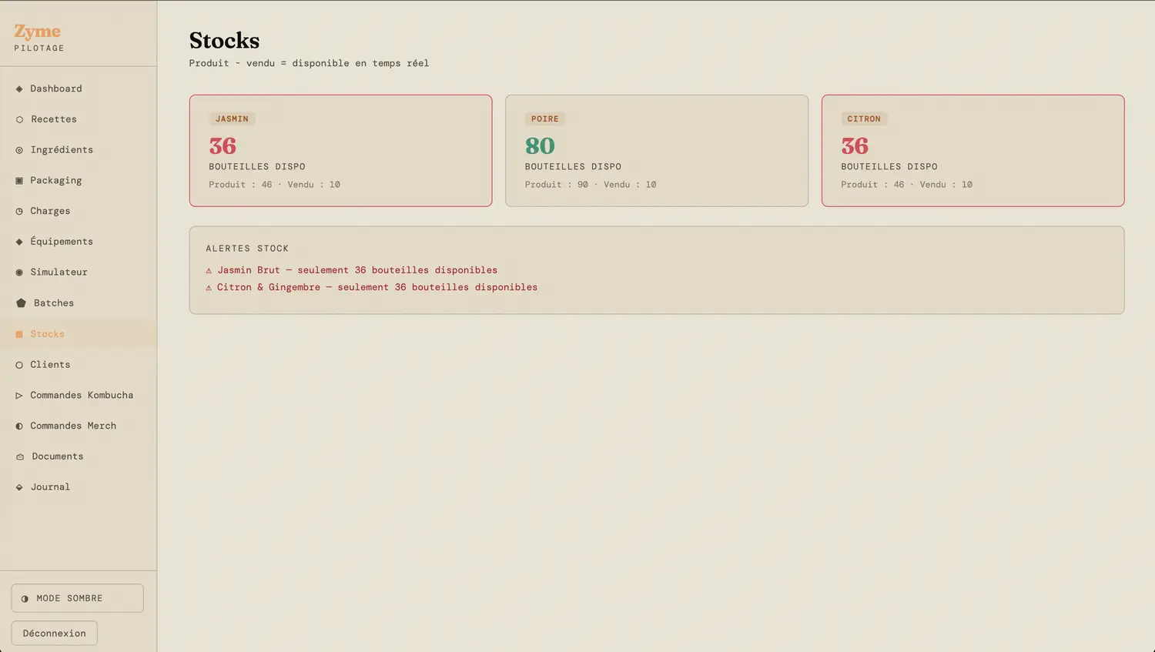Click the Déconnexion button

[x=55, y=634]
